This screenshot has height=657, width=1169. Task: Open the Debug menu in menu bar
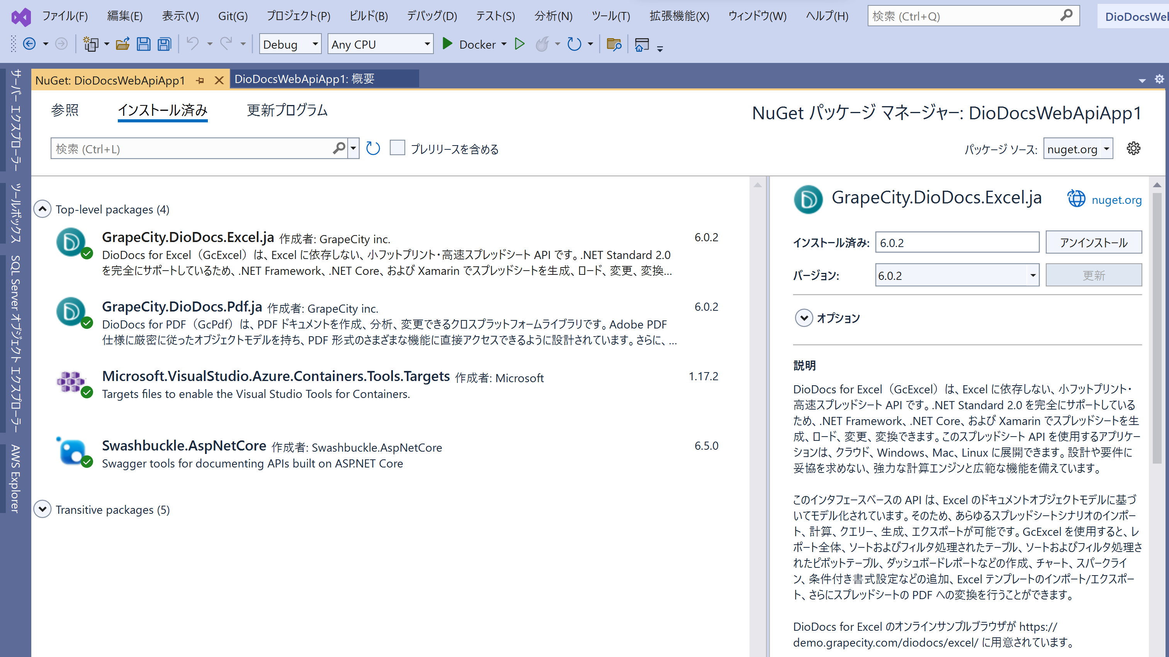(x=432, y=16)
